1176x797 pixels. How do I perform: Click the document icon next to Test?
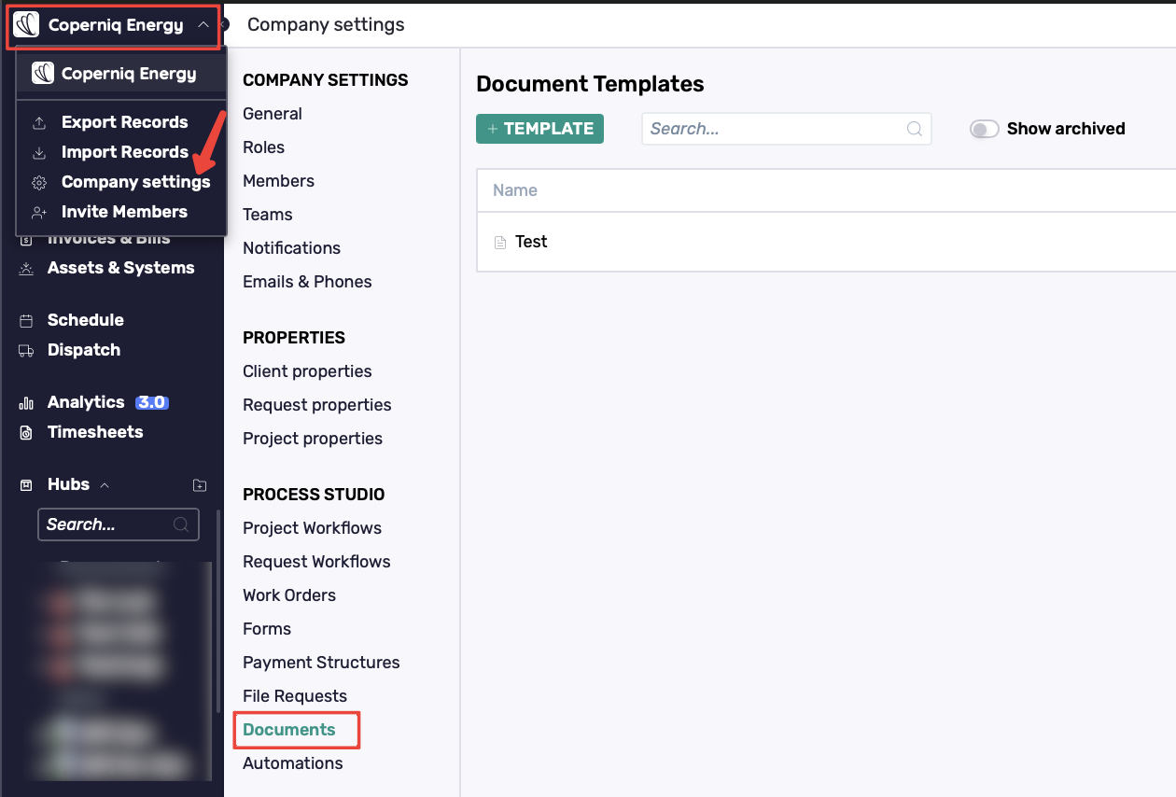click(x=499, y=243)
